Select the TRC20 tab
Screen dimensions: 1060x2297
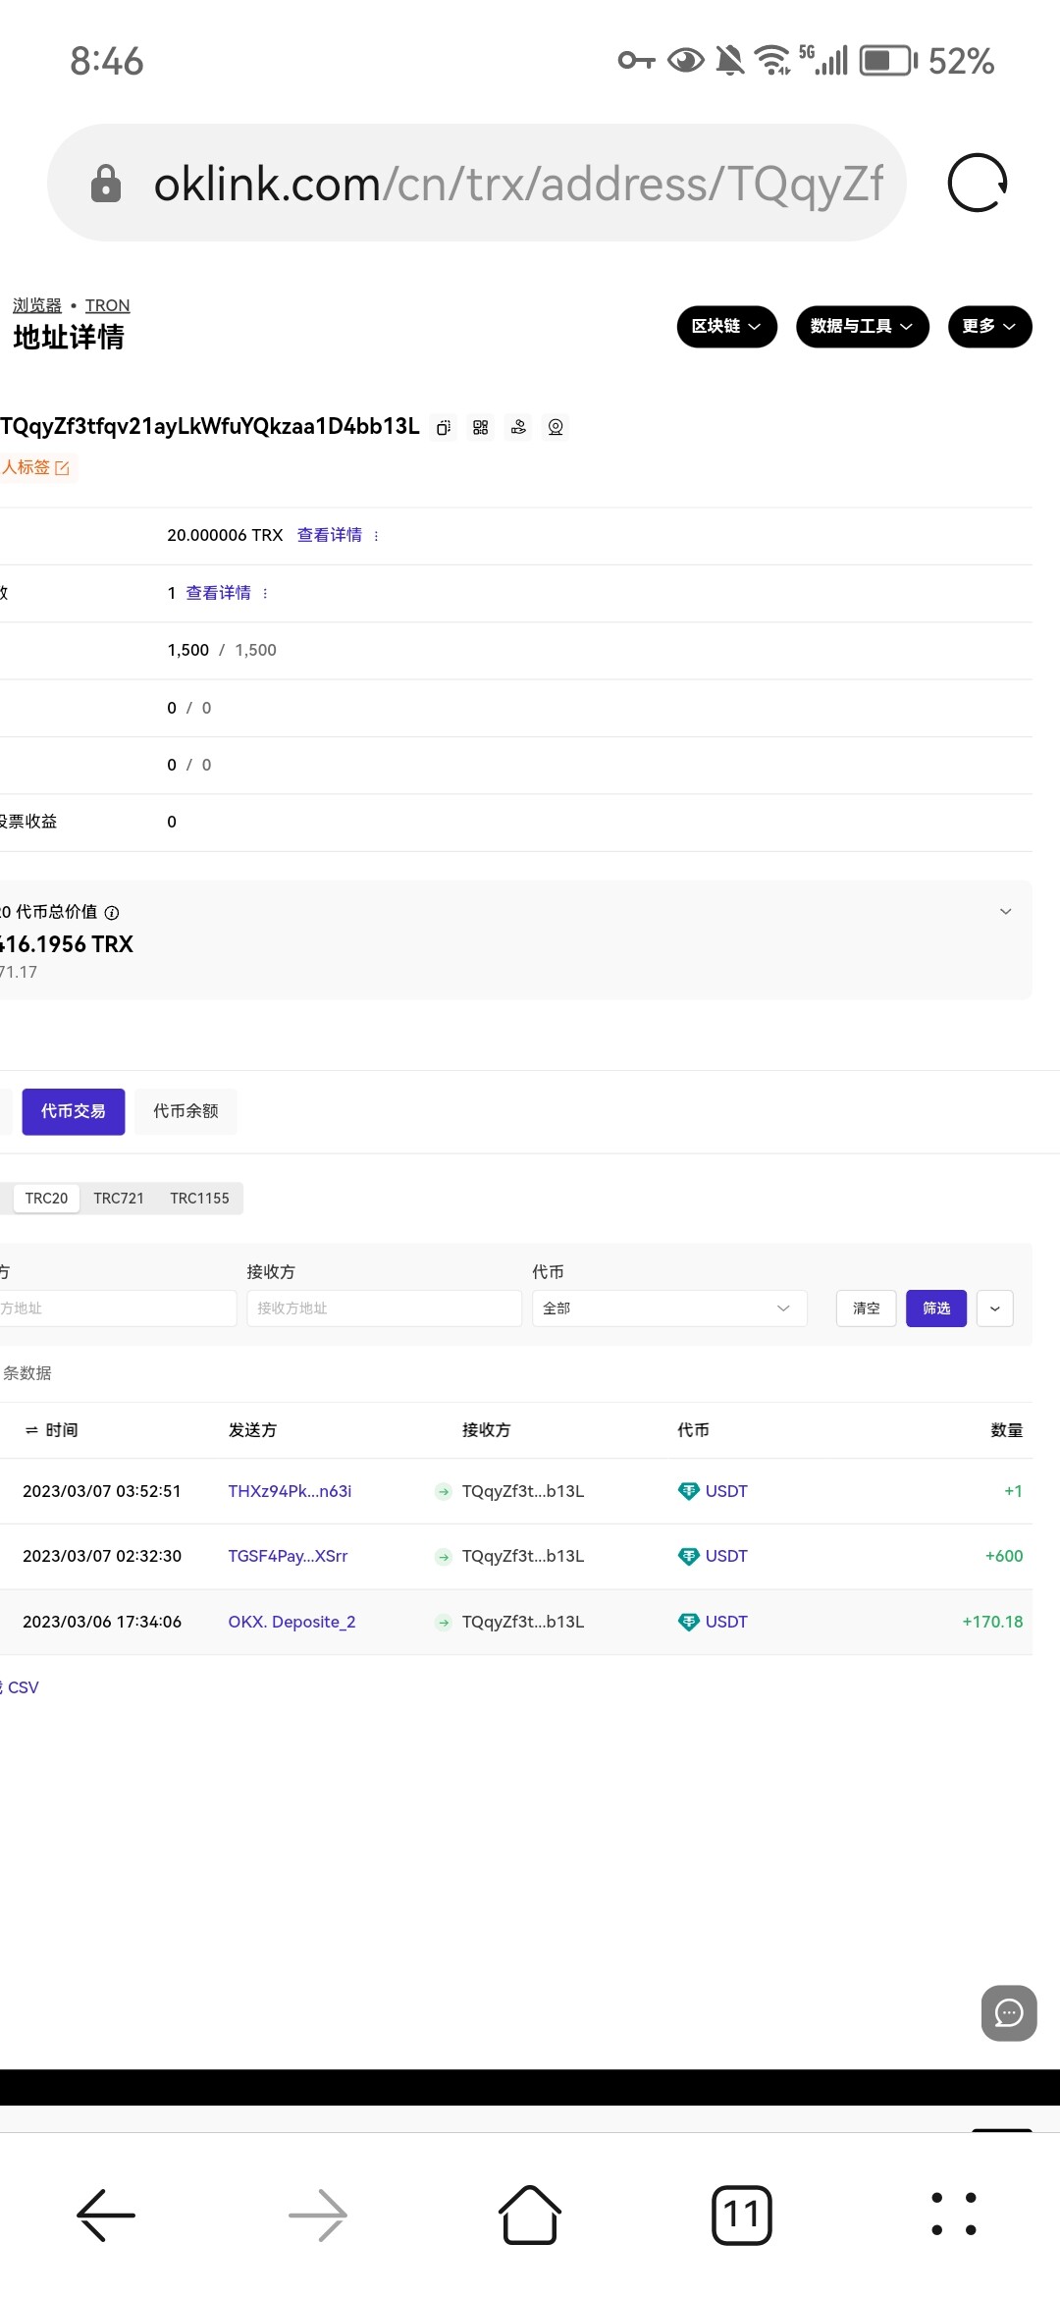coord(46,1199)
